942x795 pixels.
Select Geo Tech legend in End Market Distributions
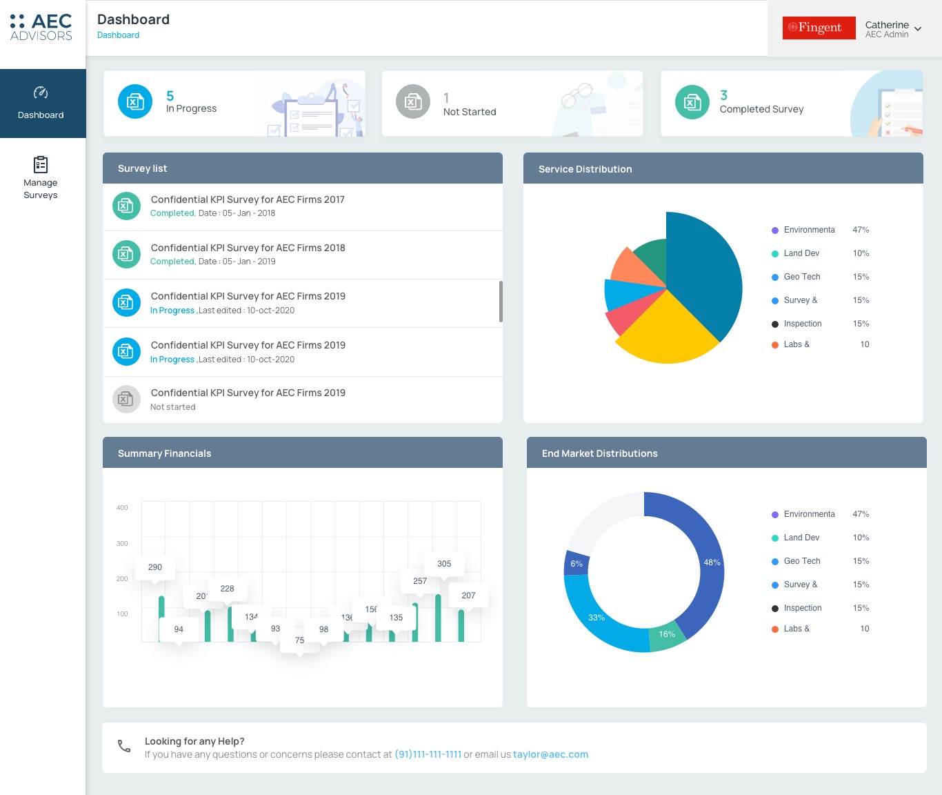pyautogui.click(x=821, y=561)
